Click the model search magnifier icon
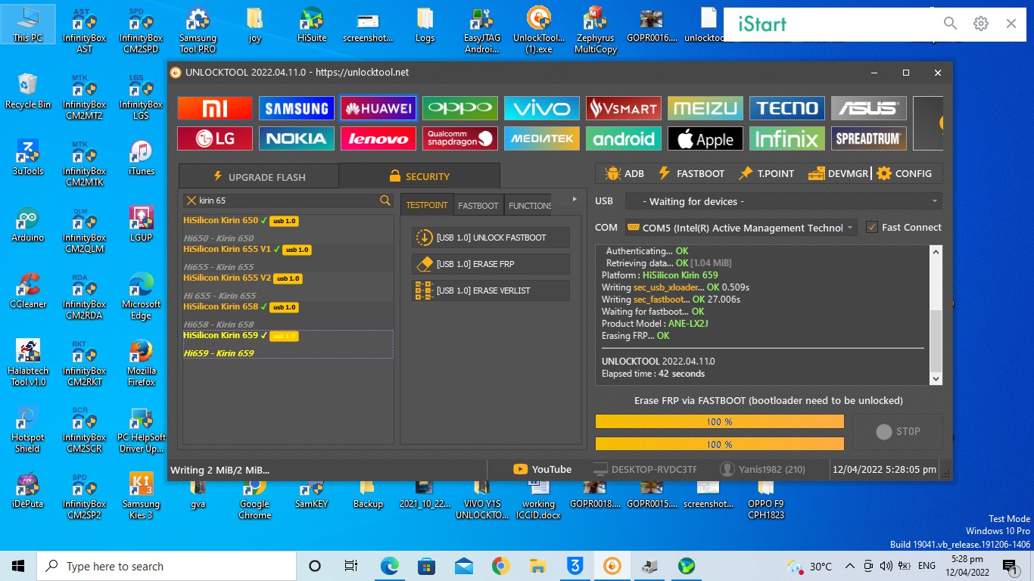 385,200
